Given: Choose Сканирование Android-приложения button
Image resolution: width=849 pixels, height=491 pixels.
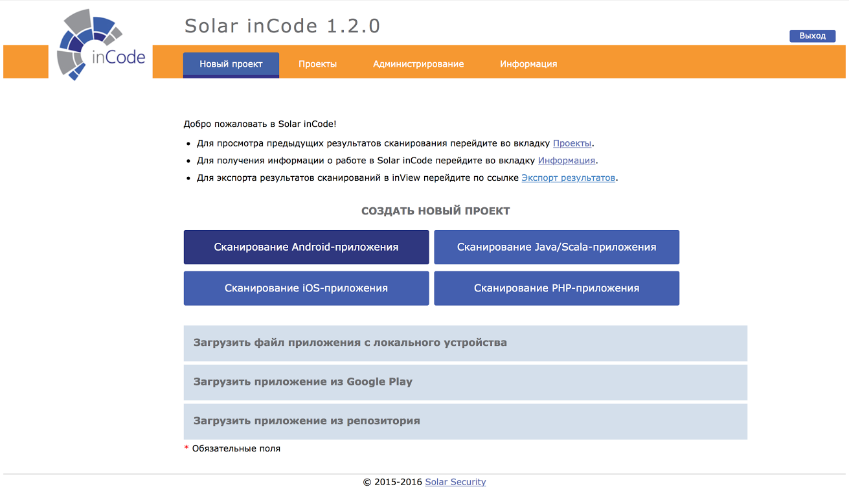Looking at the screenshot, I should [306, 247].
